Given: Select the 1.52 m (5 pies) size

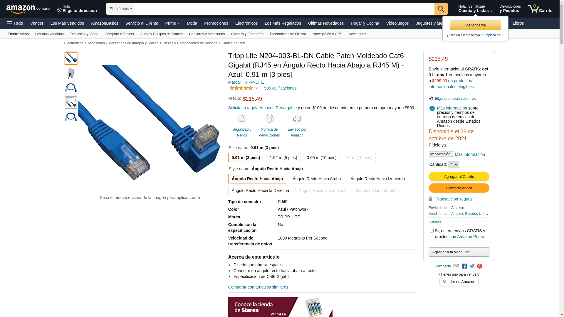Looking at the screenshot, I should tap(283, 158).
